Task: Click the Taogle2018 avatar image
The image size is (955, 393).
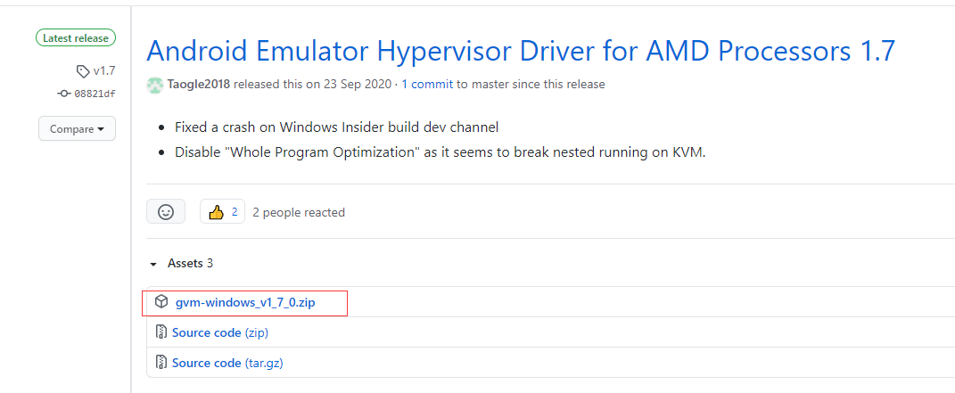Action: point(154,85)
